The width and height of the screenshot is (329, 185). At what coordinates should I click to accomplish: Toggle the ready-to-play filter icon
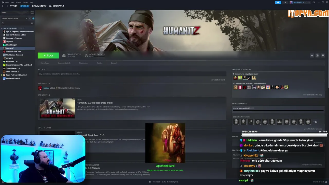click(33, 18)
